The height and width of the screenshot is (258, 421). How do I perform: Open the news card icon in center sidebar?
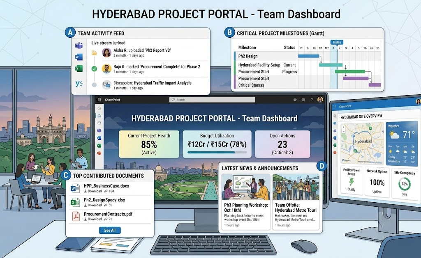click(99, 123)
